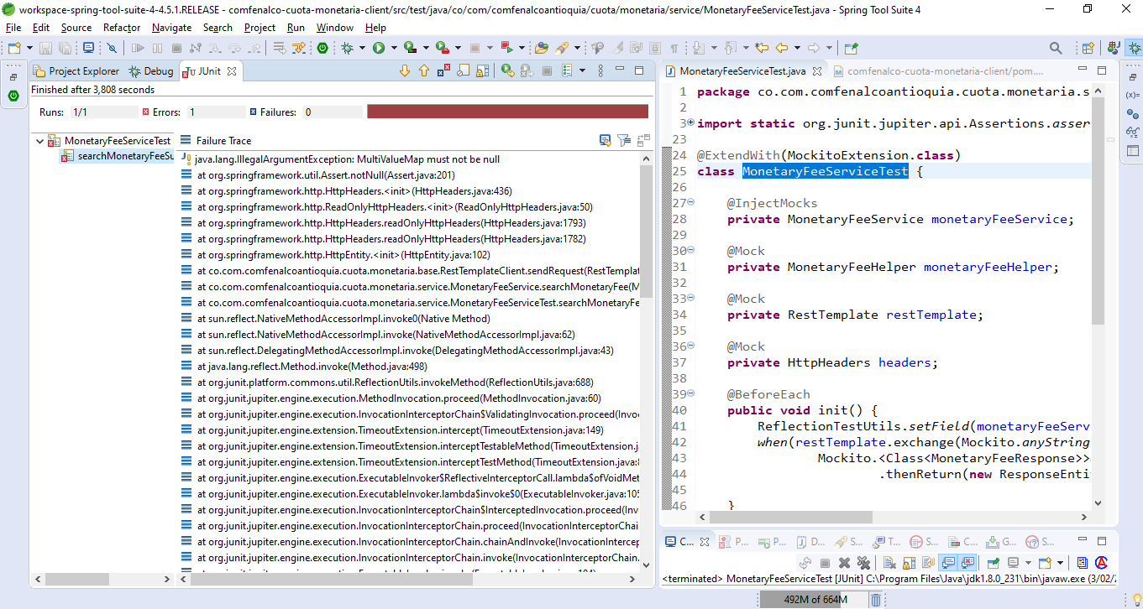The height and width of the screenshot is (609, 1143).
Task: Toggle Scroll Lock in Console view
Action: tap(909, 563)
